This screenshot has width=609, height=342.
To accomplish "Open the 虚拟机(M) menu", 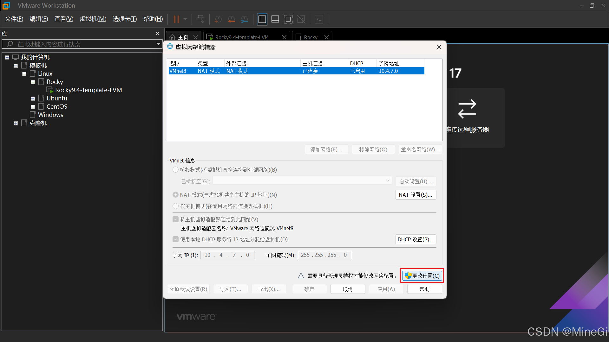I will pyautogui.click(x=93, y=19).
